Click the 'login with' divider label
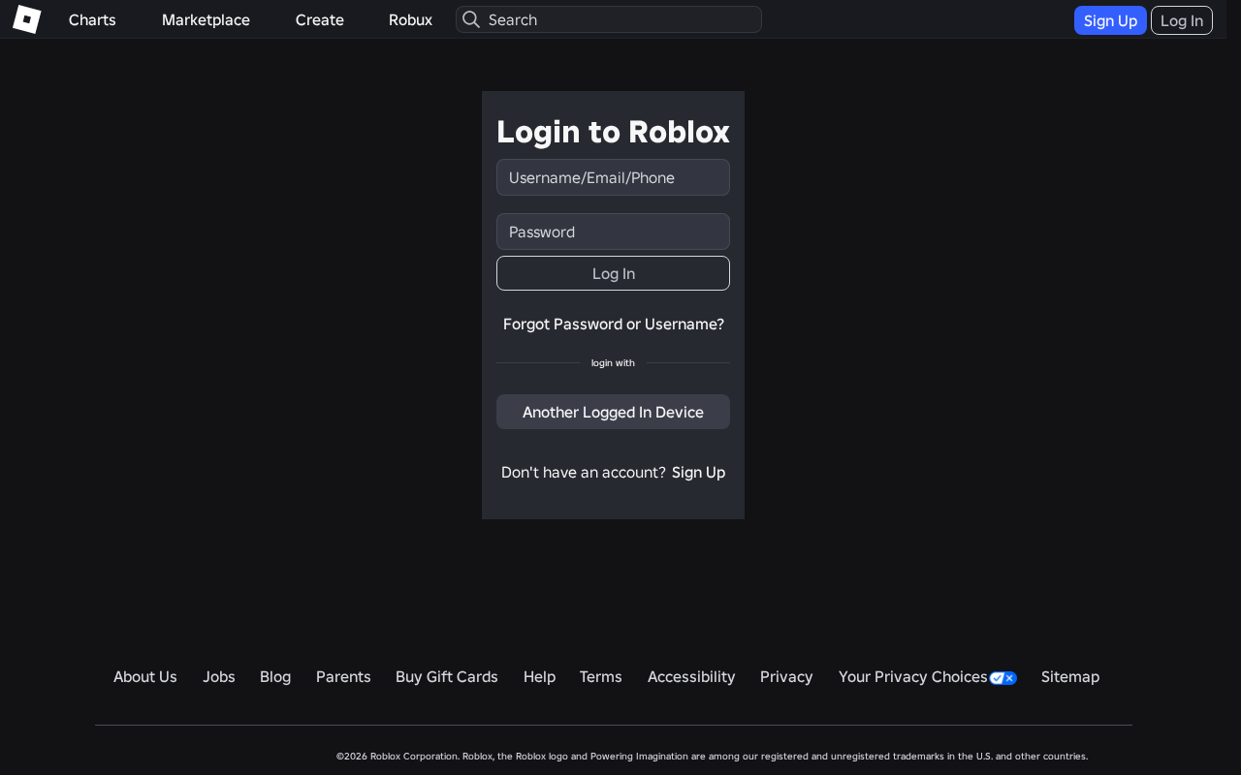The height and width of the screenshot is (775, 1241). click(613, 362)
